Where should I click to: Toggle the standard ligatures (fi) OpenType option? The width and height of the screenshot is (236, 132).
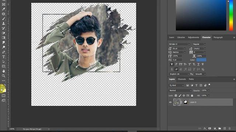point(172,69)
